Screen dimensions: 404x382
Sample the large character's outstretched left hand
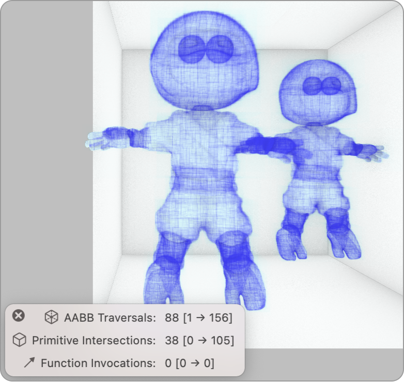coord(101,138)
